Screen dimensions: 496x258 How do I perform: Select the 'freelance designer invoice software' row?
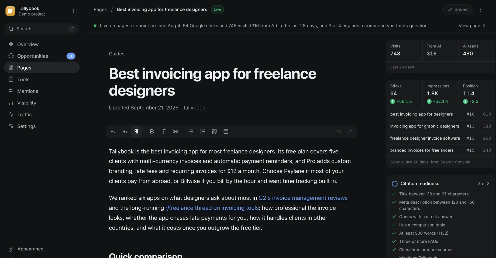(x=440, y=138)
